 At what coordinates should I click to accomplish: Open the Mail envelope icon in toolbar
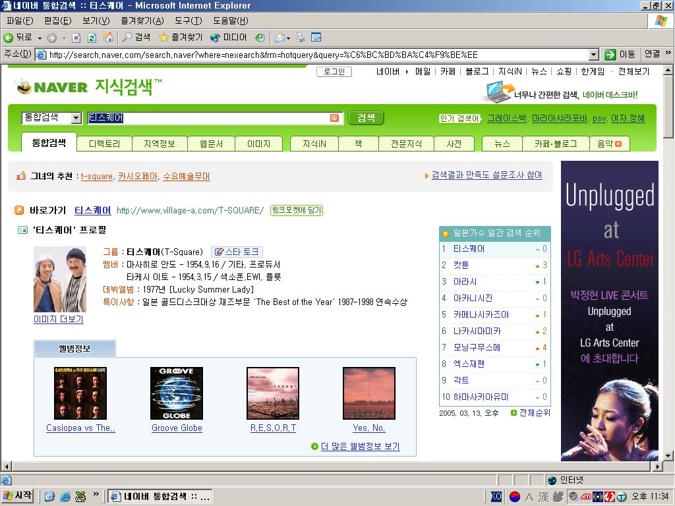(x=279, y=38)
